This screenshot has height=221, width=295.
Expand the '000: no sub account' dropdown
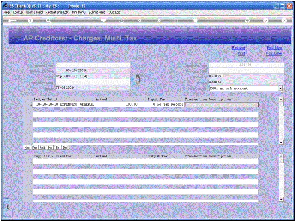tap(280, 88)
